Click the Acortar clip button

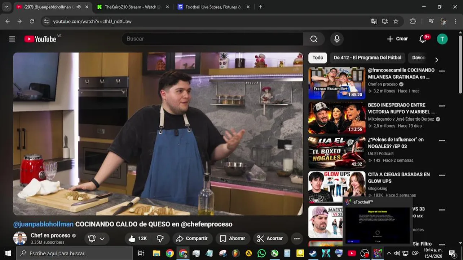pyautogui.click(x=270, y=238)
